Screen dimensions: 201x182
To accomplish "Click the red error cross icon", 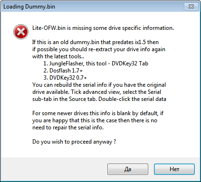I will point(21,32).
